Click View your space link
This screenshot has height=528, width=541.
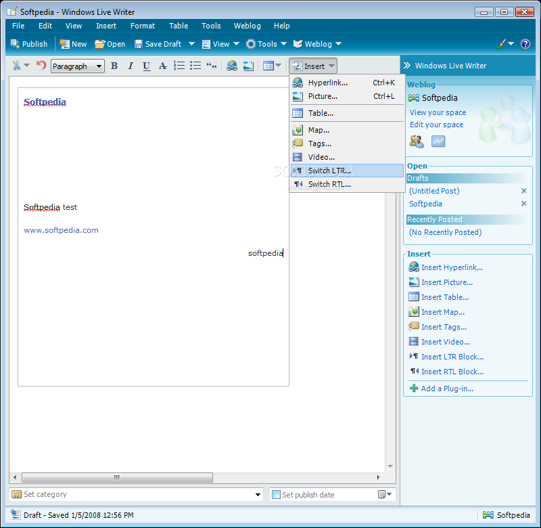coord(438,112)
